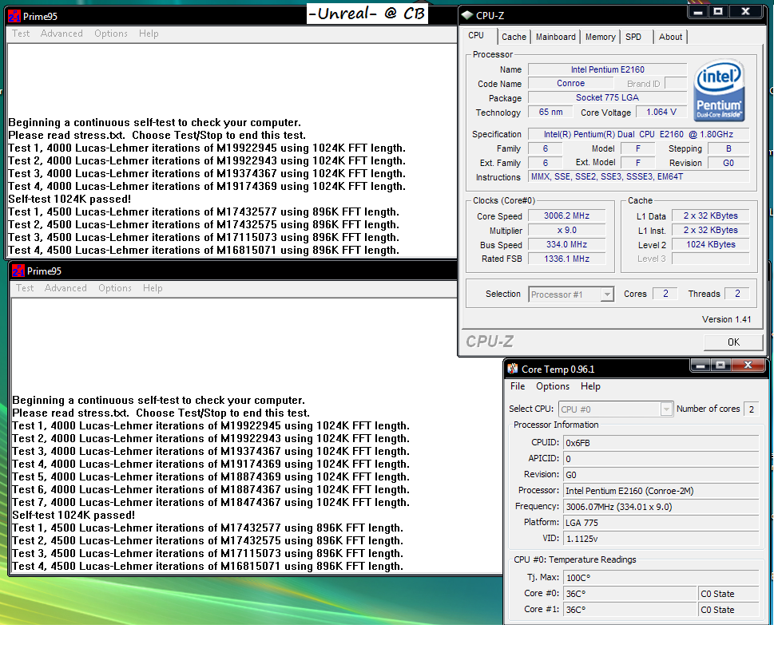
Task: Open the Test menu in lower Prime95 window
Action: (x=25, y=288)
